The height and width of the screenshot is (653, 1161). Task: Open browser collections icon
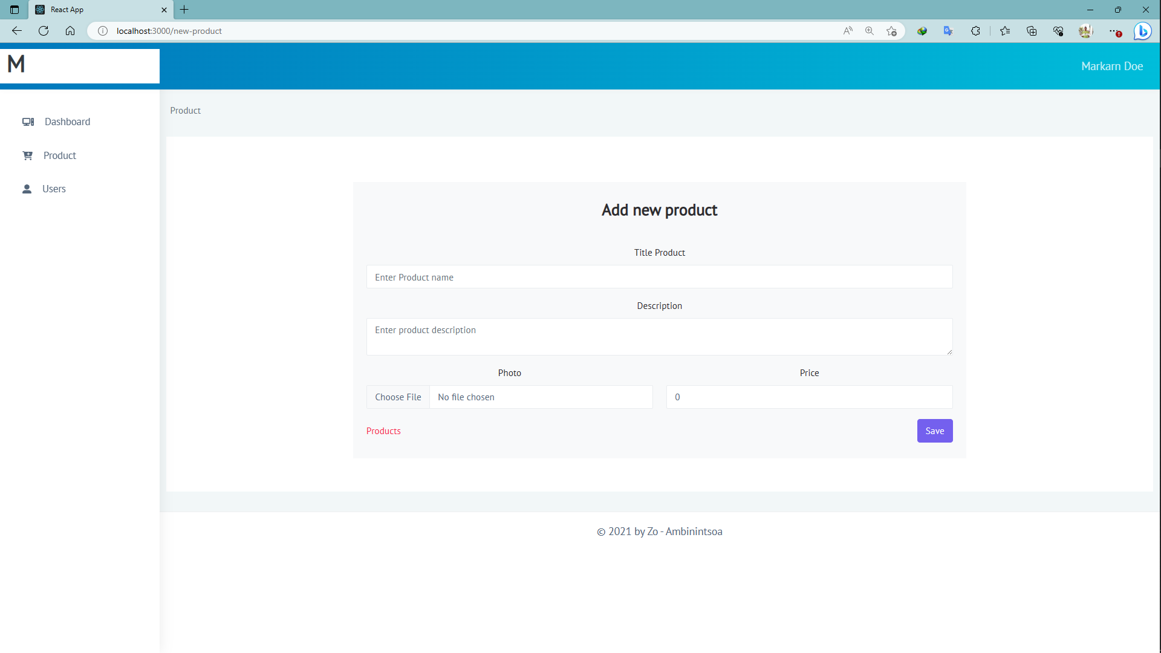[1032, 31]
